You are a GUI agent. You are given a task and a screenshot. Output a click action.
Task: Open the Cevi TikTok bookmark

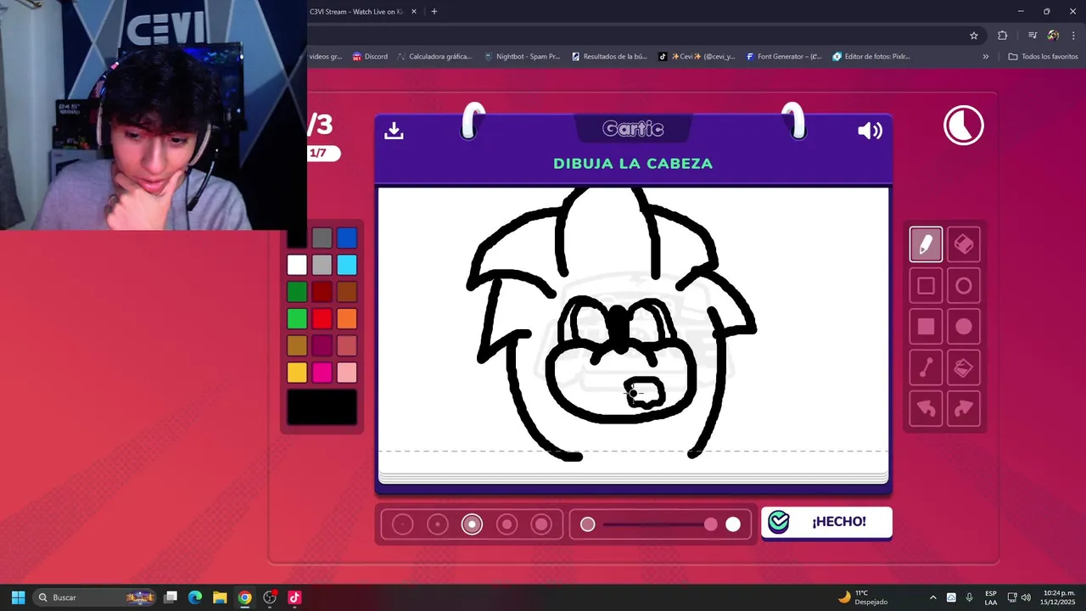coord(697,57)
